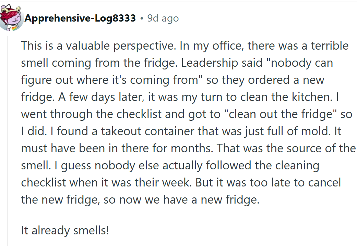This screenshot has width=357, height=246.
Task: Click the red hair on the avatar
Action: click(x=9, y=13)
